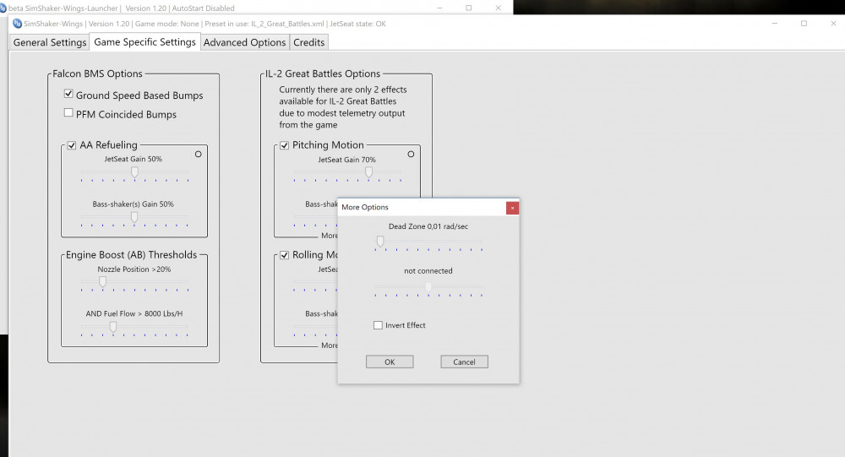Click the 'Bass-shaker(s) Gain 50%' label
Viewport: 845px width, 457px height.
[x=134, y=204]
